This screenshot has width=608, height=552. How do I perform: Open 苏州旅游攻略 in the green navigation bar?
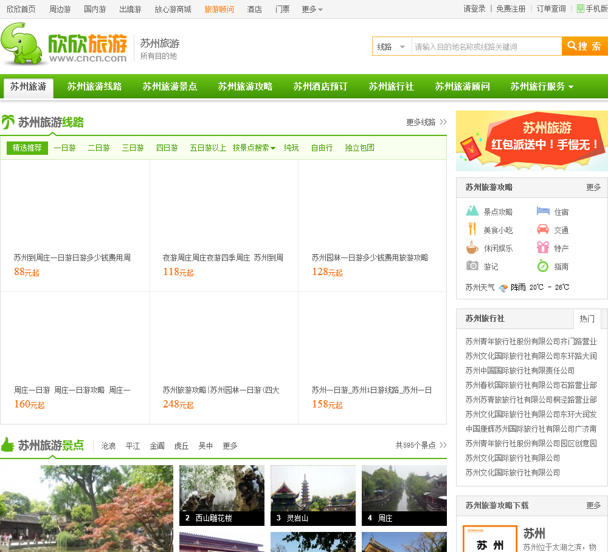[245, 86]
